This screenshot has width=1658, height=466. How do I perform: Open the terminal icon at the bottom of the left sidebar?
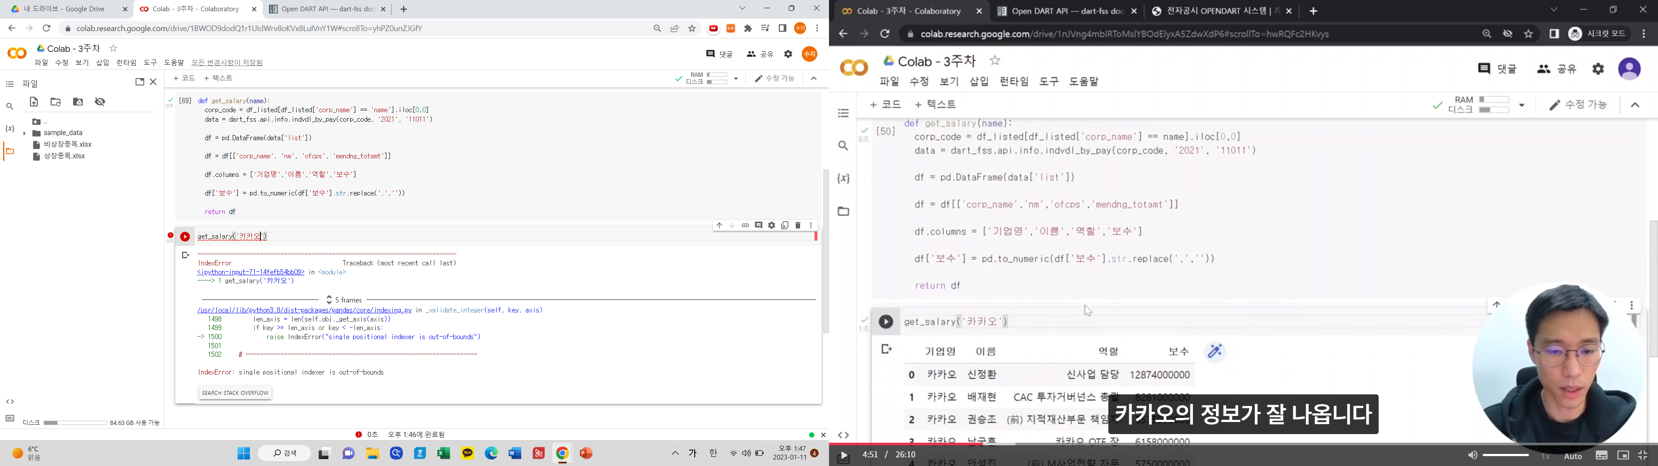coord(9,419)
